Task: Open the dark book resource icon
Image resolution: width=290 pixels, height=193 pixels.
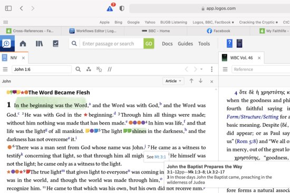Action: click(239, 44)
